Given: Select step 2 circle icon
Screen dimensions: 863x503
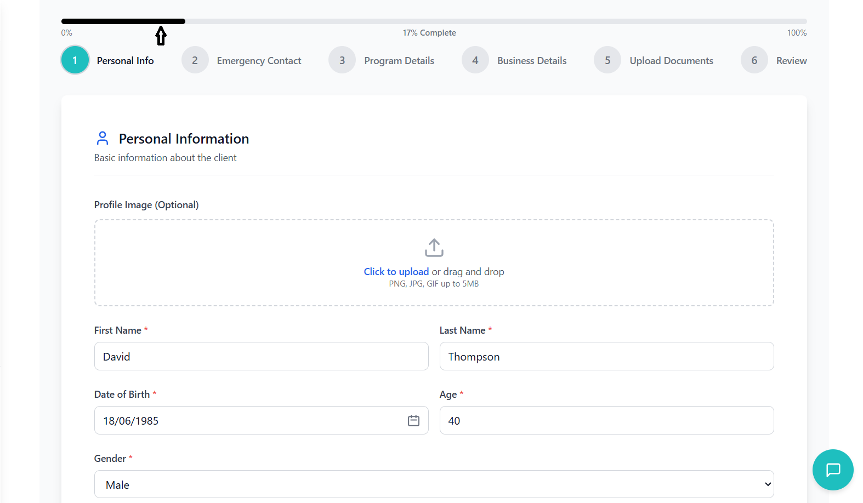Looking at the screenshot, I should coord(195,60).
